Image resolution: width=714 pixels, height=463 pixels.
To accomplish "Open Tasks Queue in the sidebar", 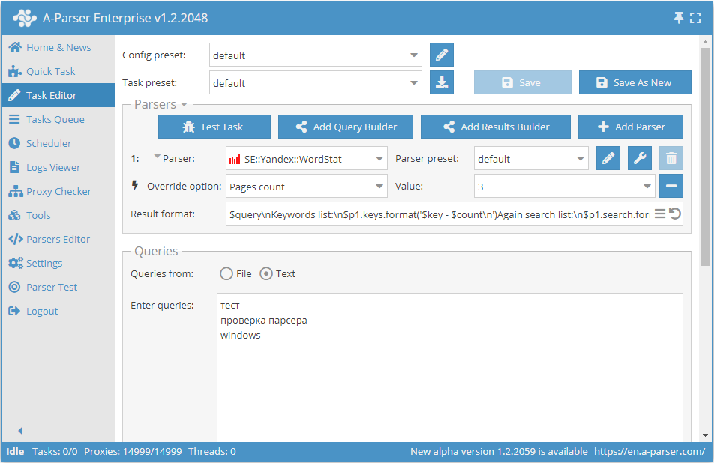I will (x=55, y=119).
